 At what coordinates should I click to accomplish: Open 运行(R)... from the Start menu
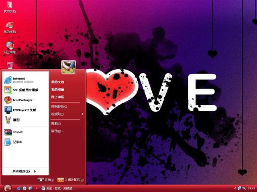(57, 131)
